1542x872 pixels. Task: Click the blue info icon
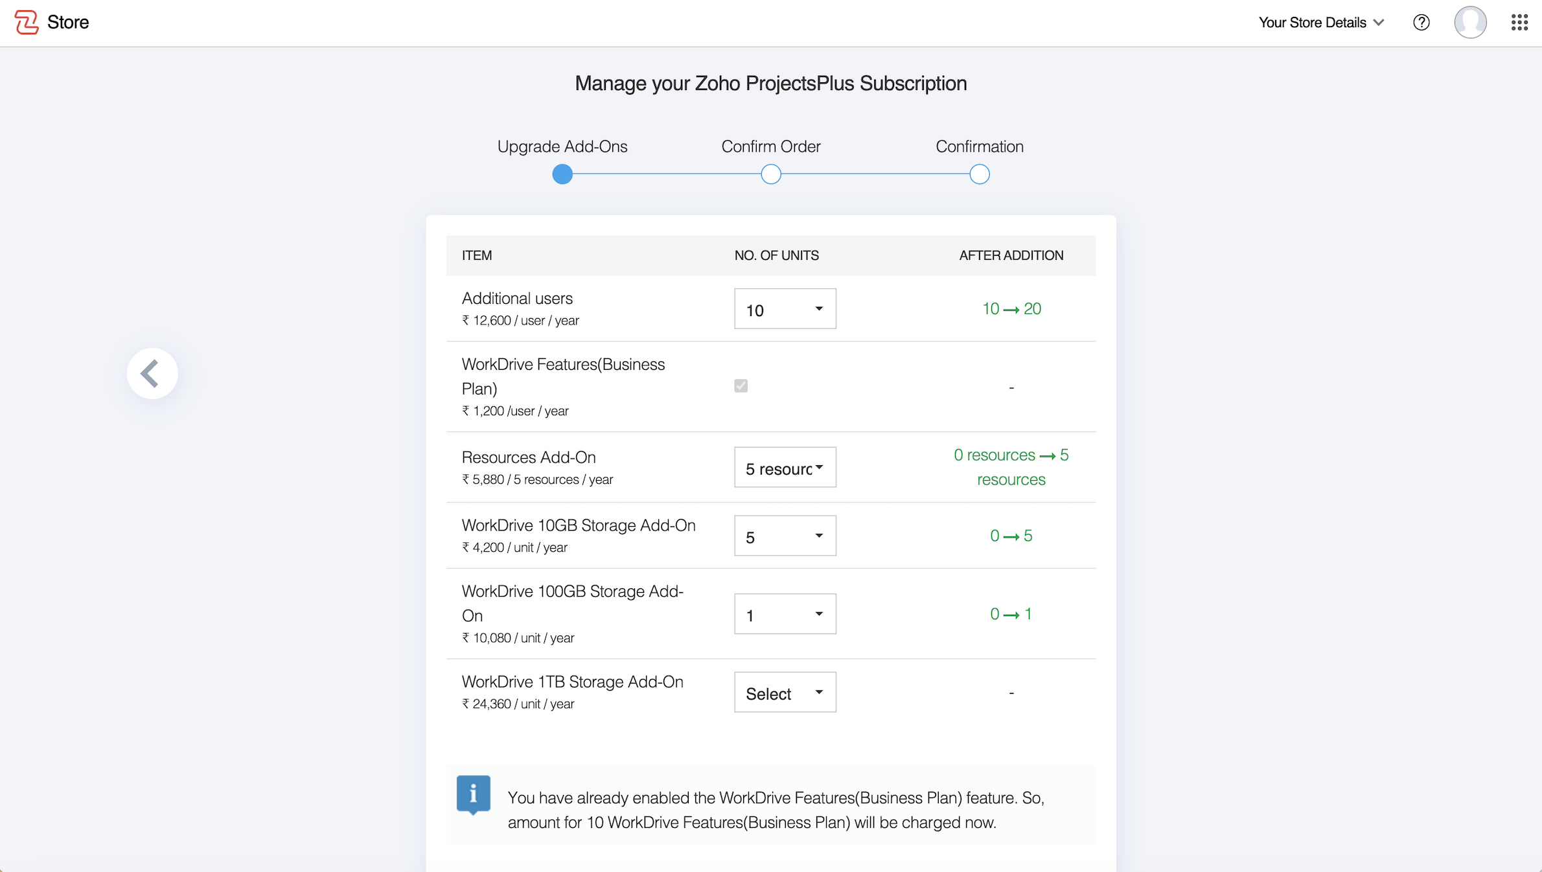[473, 794]
